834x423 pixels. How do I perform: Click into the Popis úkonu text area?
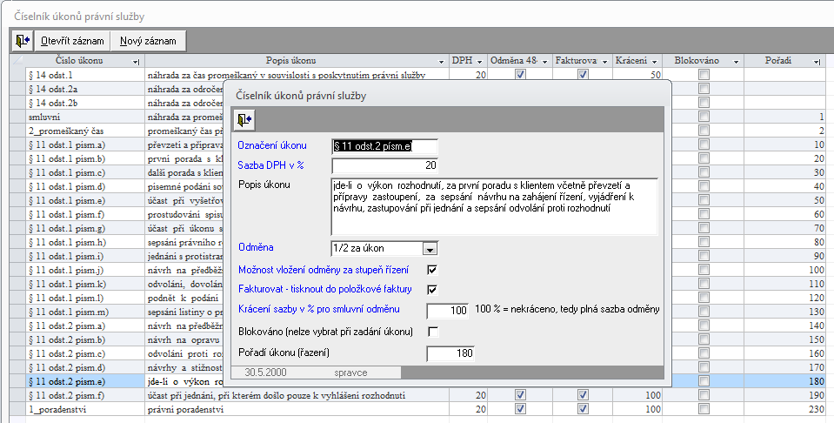click(494, 206)
